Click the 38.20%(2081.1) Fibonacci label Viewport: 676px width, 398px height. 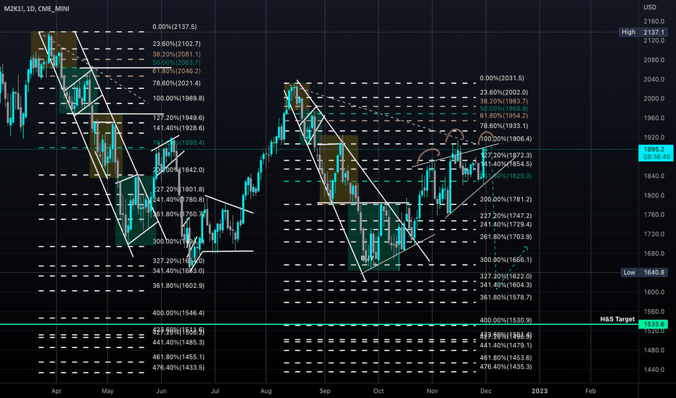(x=176, y=54)
